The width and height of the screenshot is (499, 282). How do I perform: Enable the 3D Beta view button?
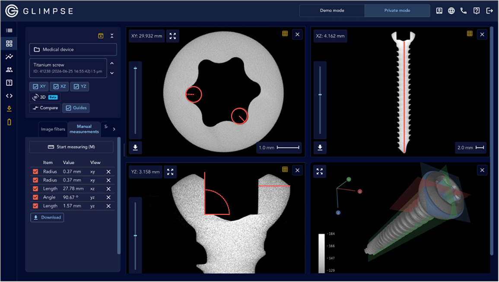[x=45, y=97]
